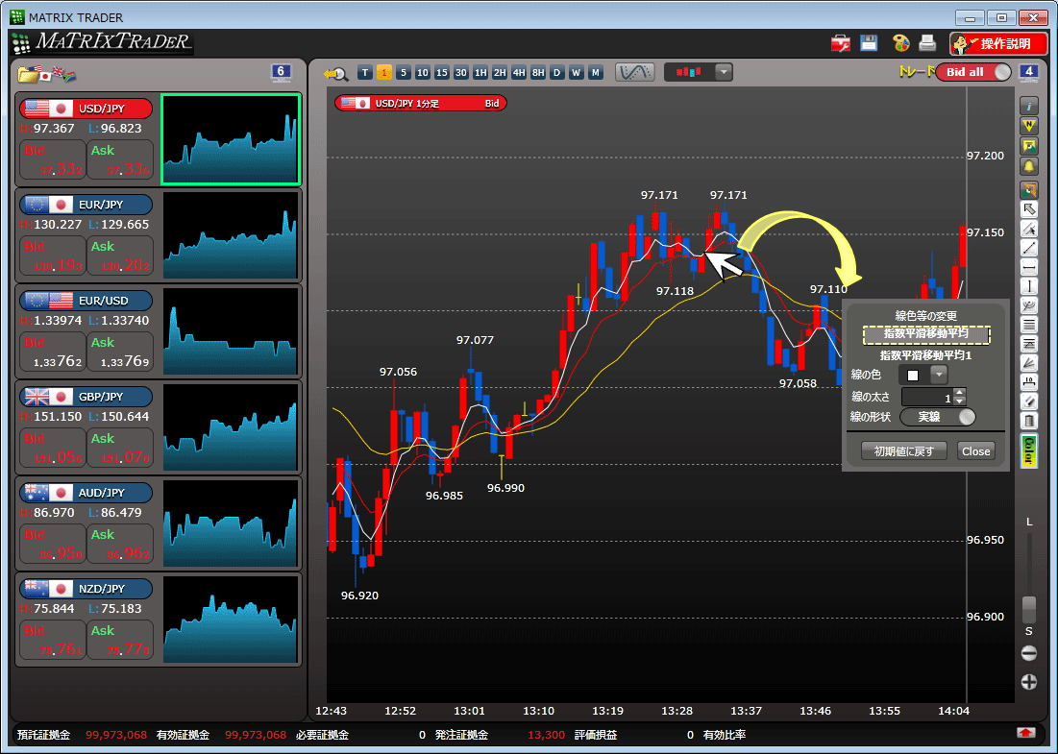This screenshot has width=1058, height=754.
Task: Select the NZD/JPY currency pair label
Action: point(86,589)
